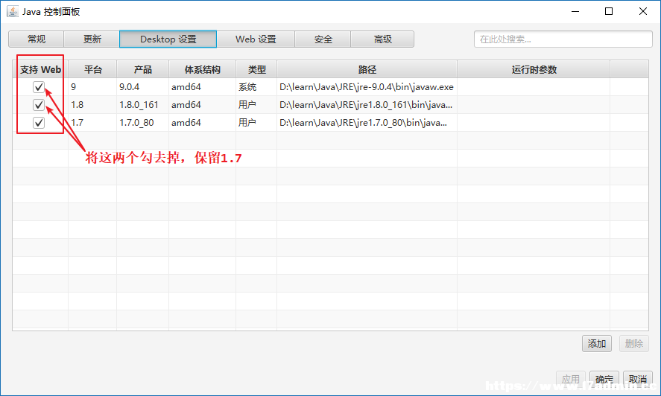Switch to the 常规 tab
Image resolution: width=661 pixels, height=396 pixels.
[37, 39]
